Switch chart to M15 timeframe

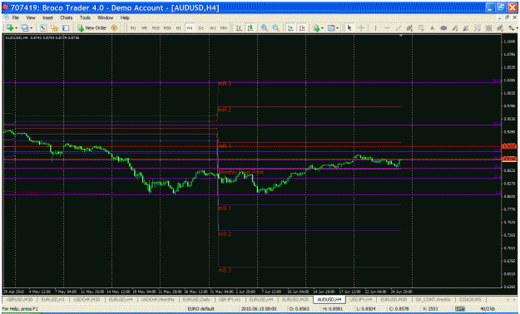point(156,28)
